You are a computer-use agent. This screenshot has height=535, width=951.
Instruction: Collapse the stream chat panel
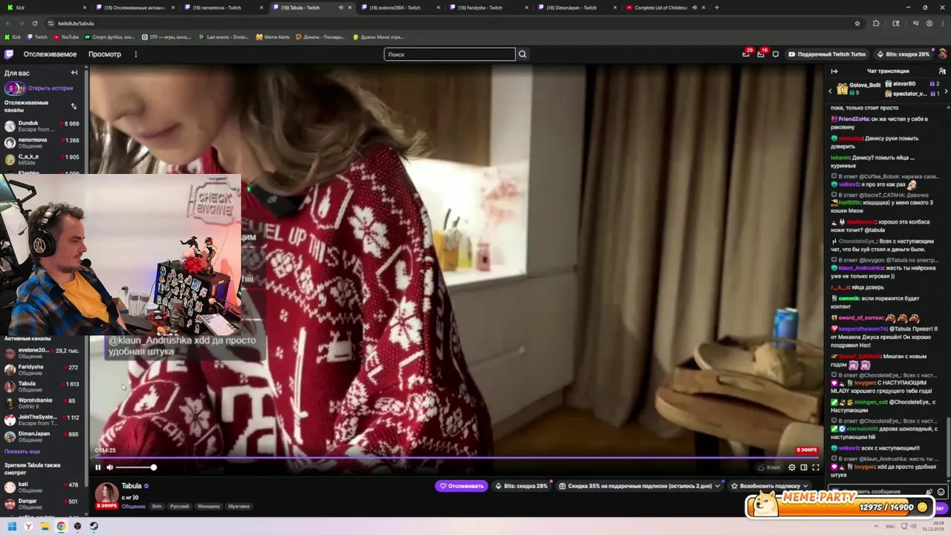pyautogui.click(x=834, y=71)
